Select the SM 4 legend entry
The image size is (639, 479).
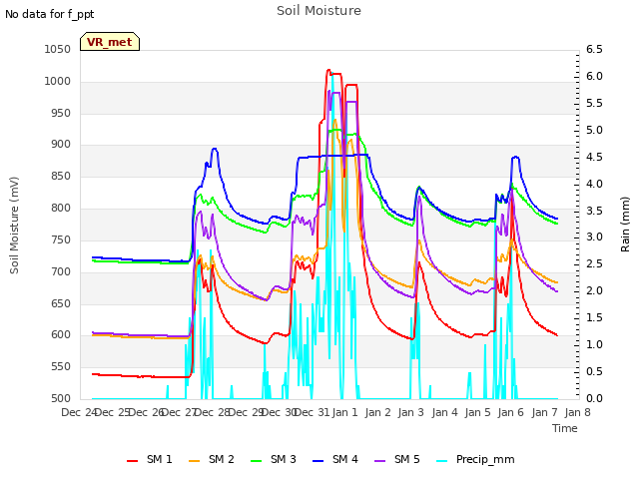(x=335, y=459)
